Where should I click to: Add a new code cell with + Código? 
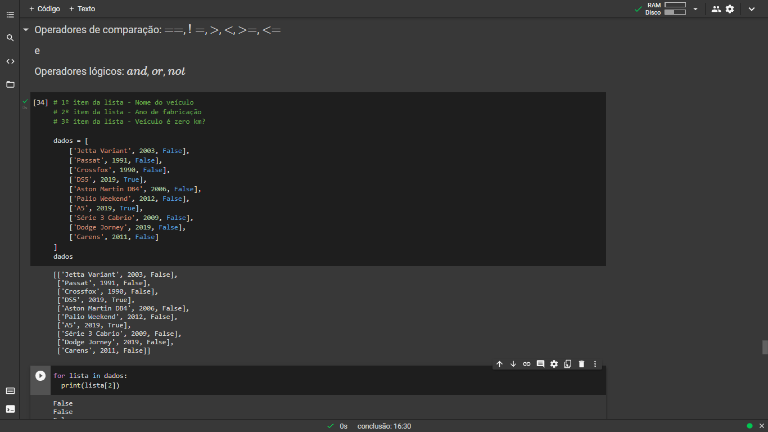(x=44, y=9)
